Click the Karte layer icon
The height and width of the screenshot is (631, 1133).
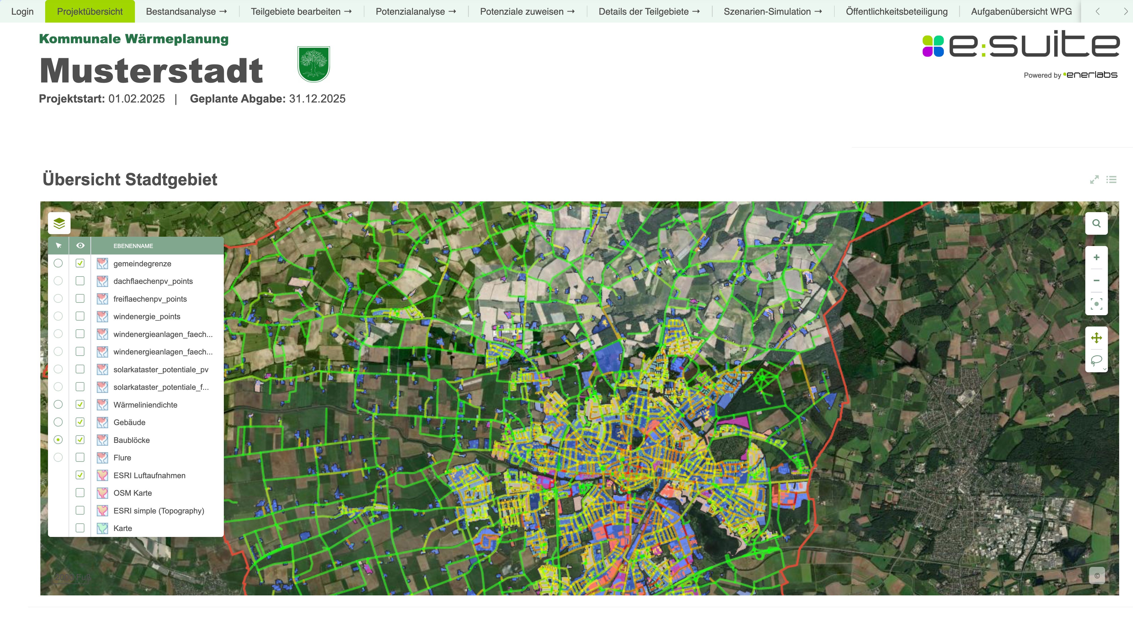click(102, 528)
